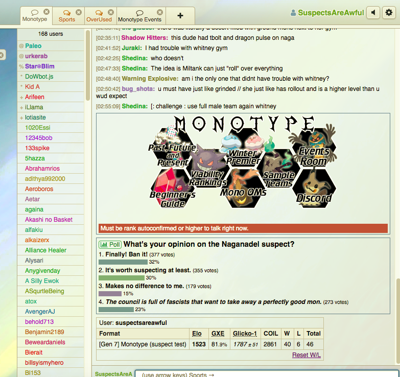The width and height of the screenshot is (400, 377).
Task: Select user Alliance Healer in list
Action: click(x=51, y=250)
